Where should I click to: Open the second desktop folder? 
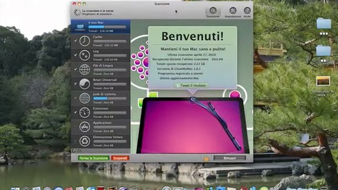323,51
